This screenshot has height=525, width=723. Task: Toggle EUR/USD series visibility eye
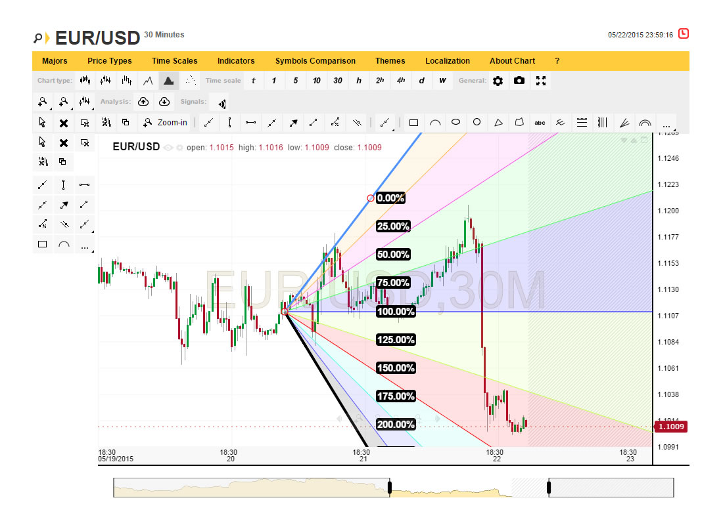[x=168, y=148]
